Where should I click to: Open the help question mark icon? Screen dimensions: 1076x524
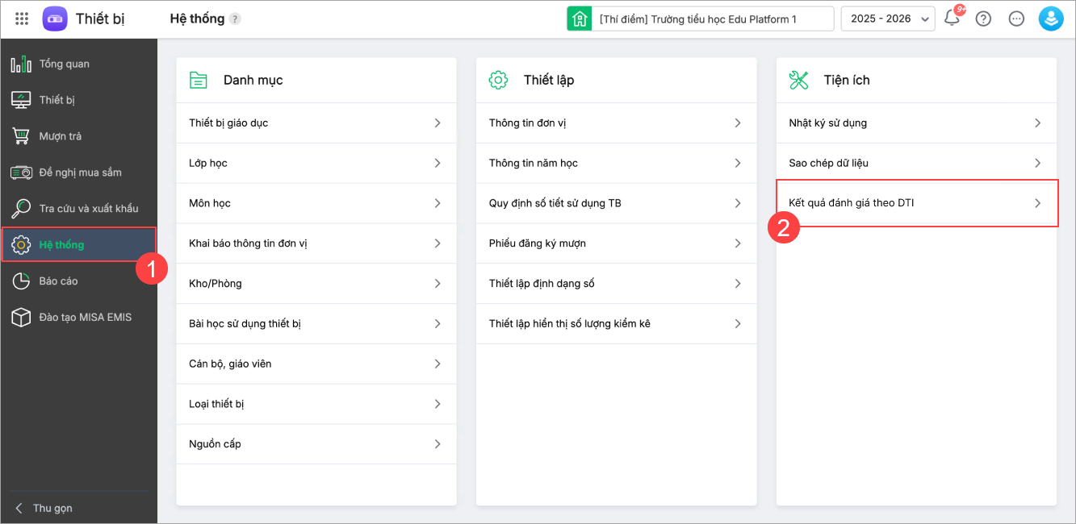pyautogui.click(x=983, y=19)
